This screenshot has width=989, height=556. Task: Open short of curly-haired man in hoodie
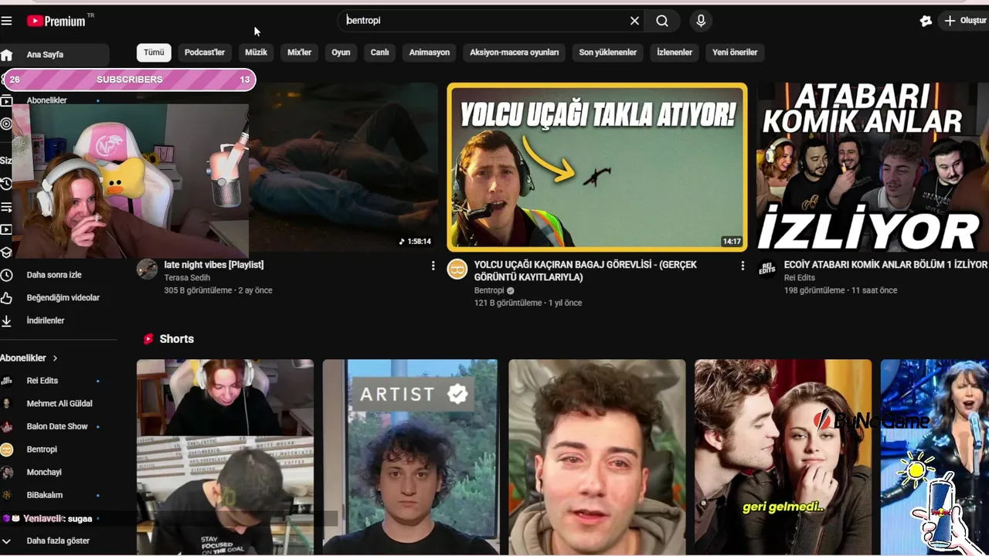point(597,457)
